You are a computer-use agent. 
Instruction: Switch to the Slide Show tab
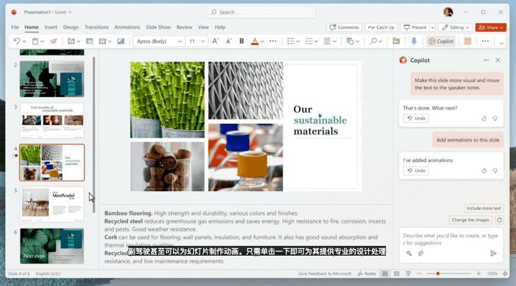(x=158, y=27)
